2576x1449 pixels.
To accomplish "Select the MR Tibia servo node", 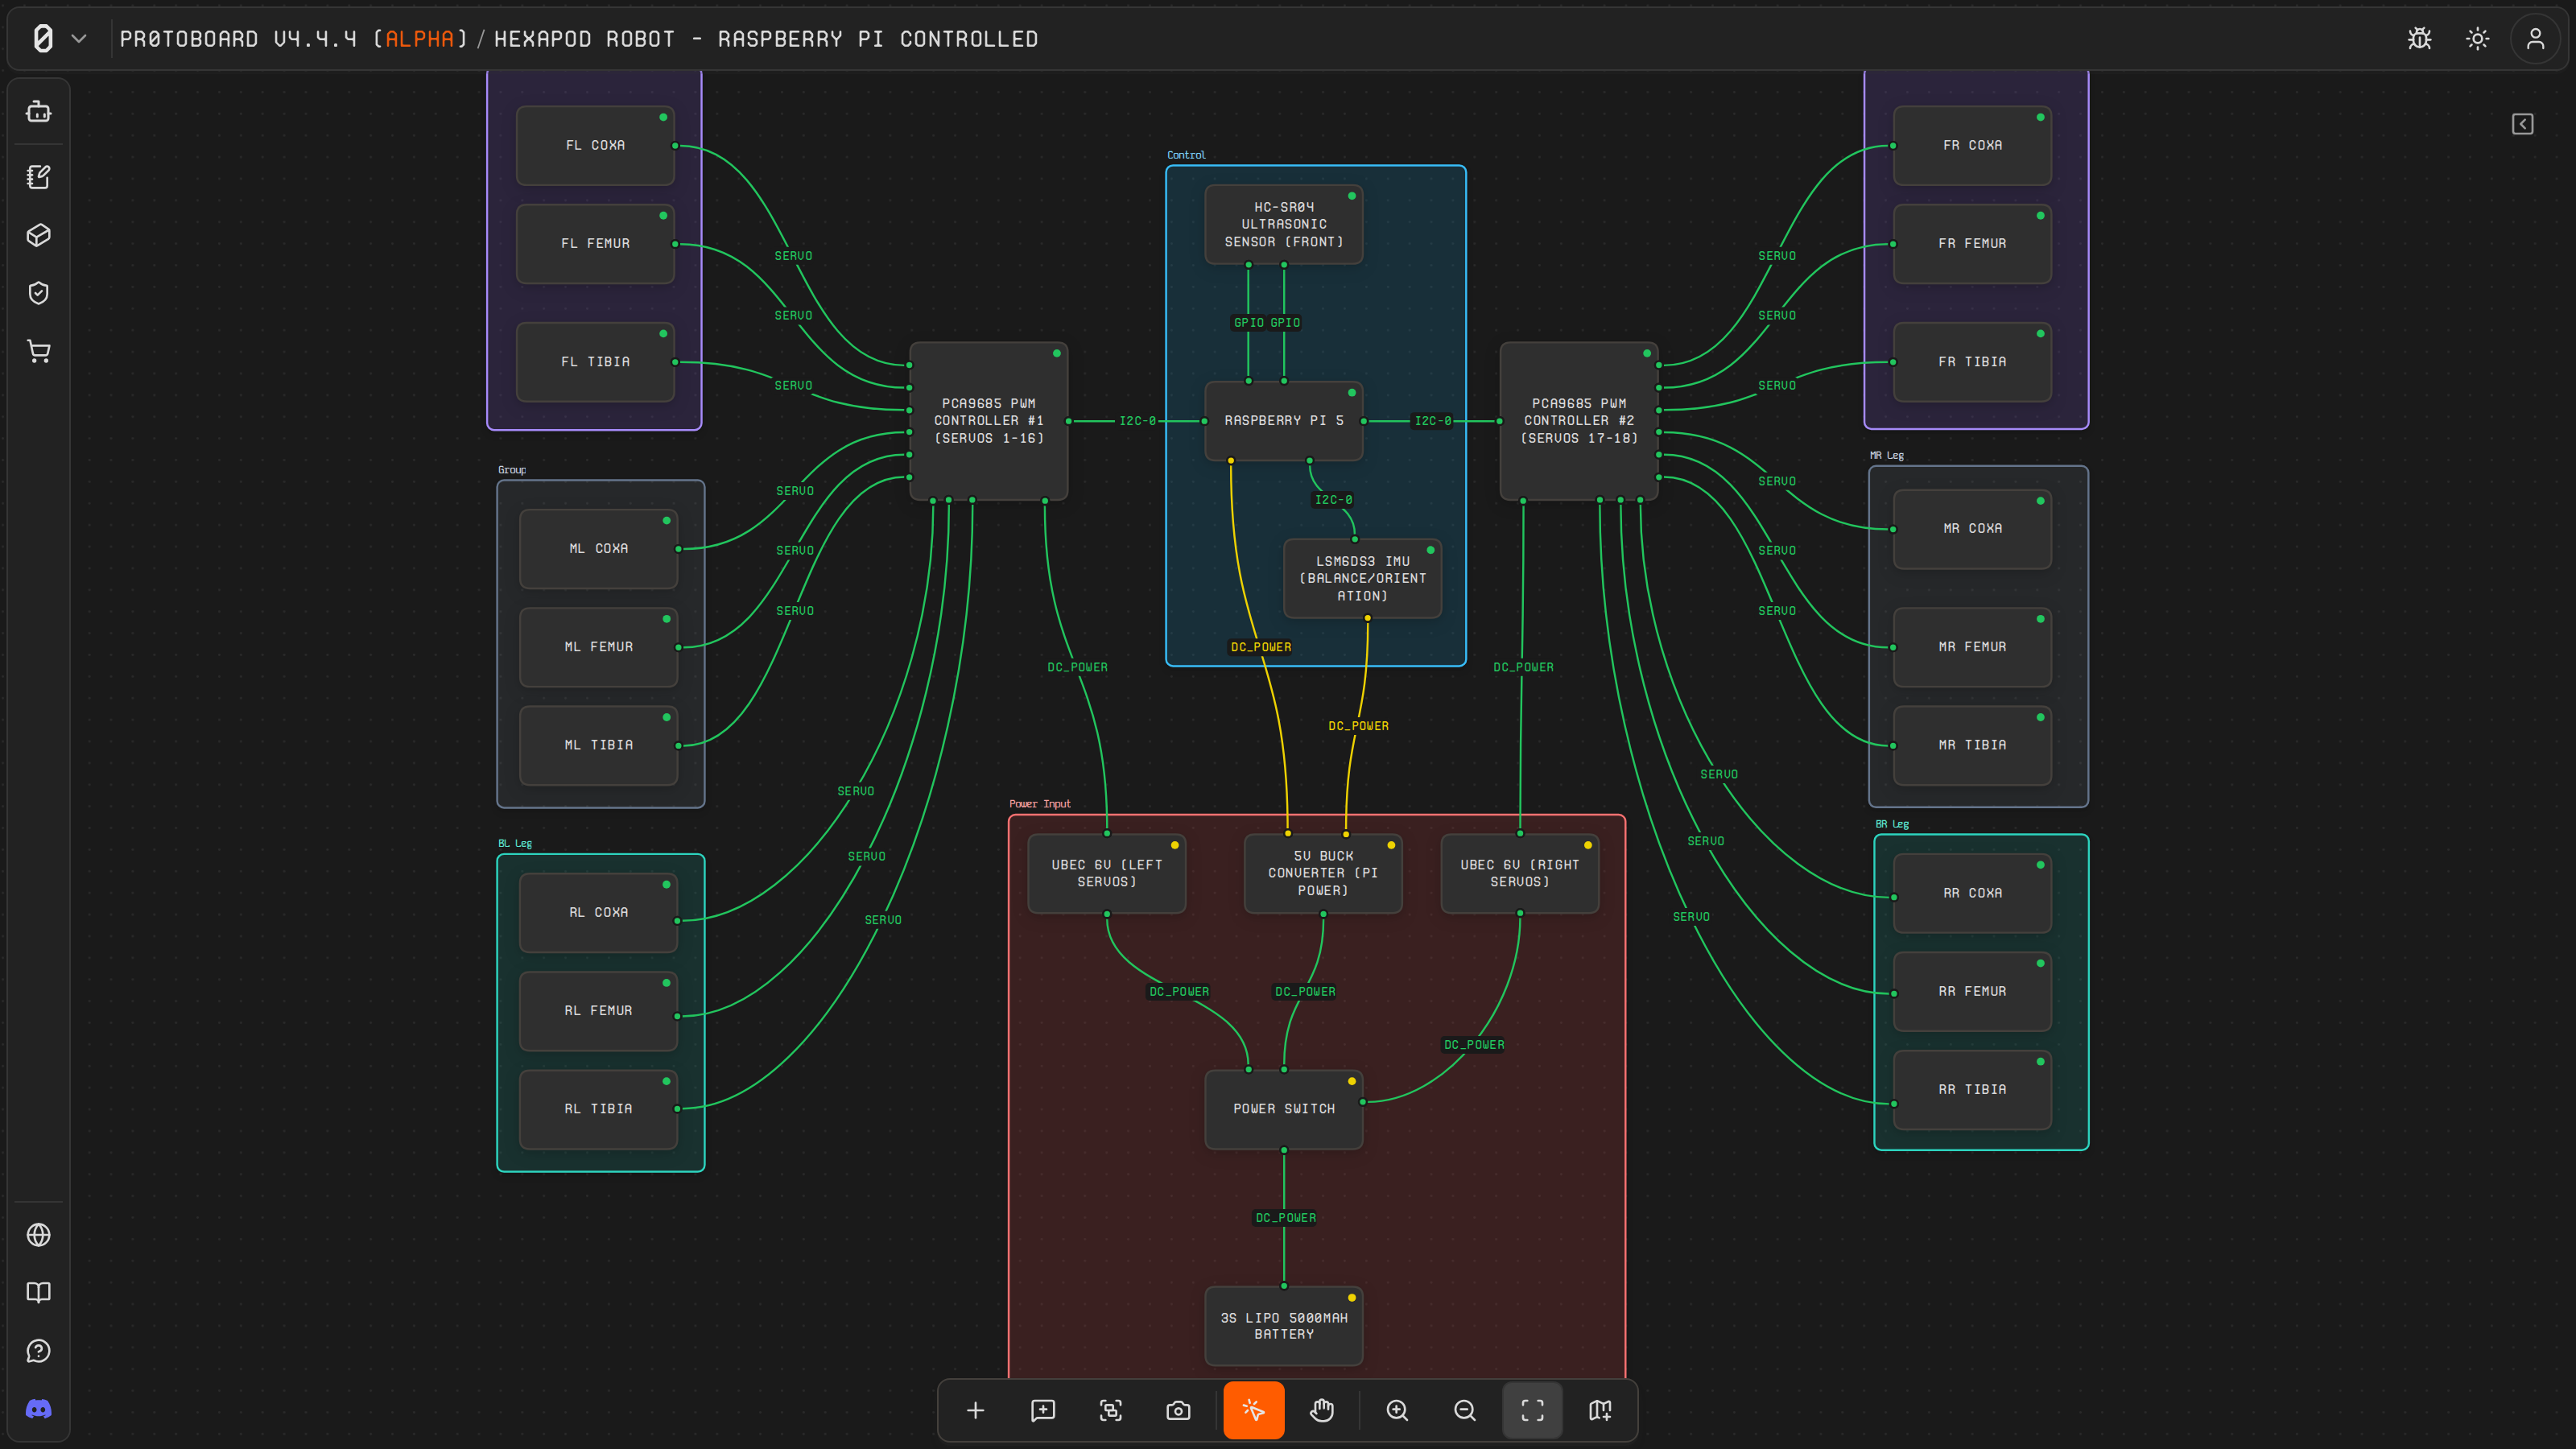I will click(1972, 745).
